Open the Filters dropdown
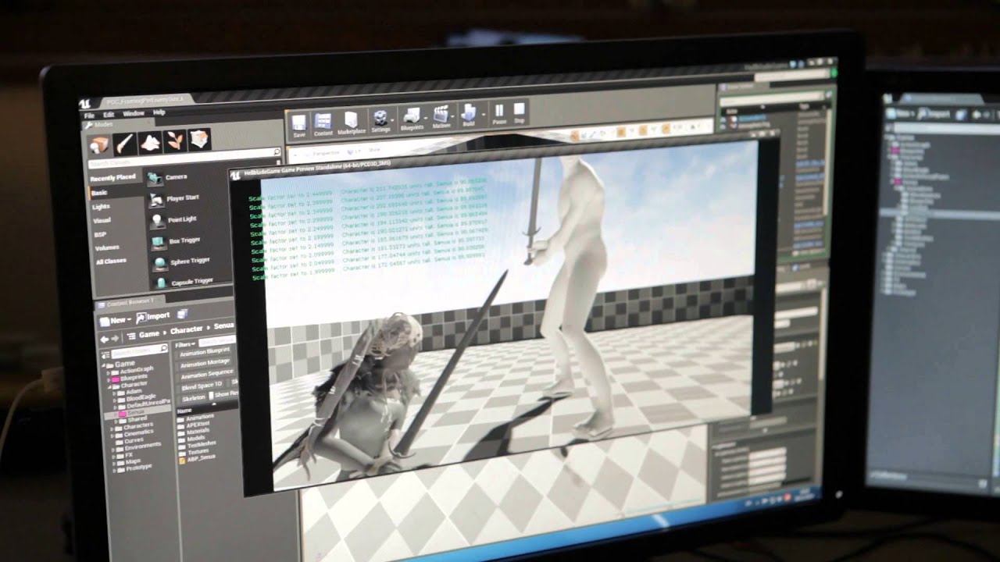 click(x=185, y=344)
